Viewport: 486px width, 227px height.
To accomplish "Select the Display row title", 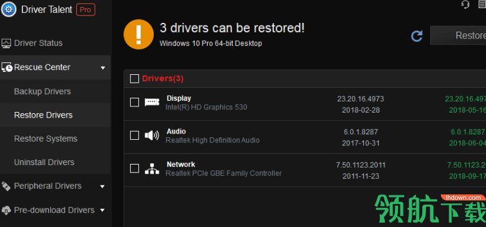I will pos(179,98).
